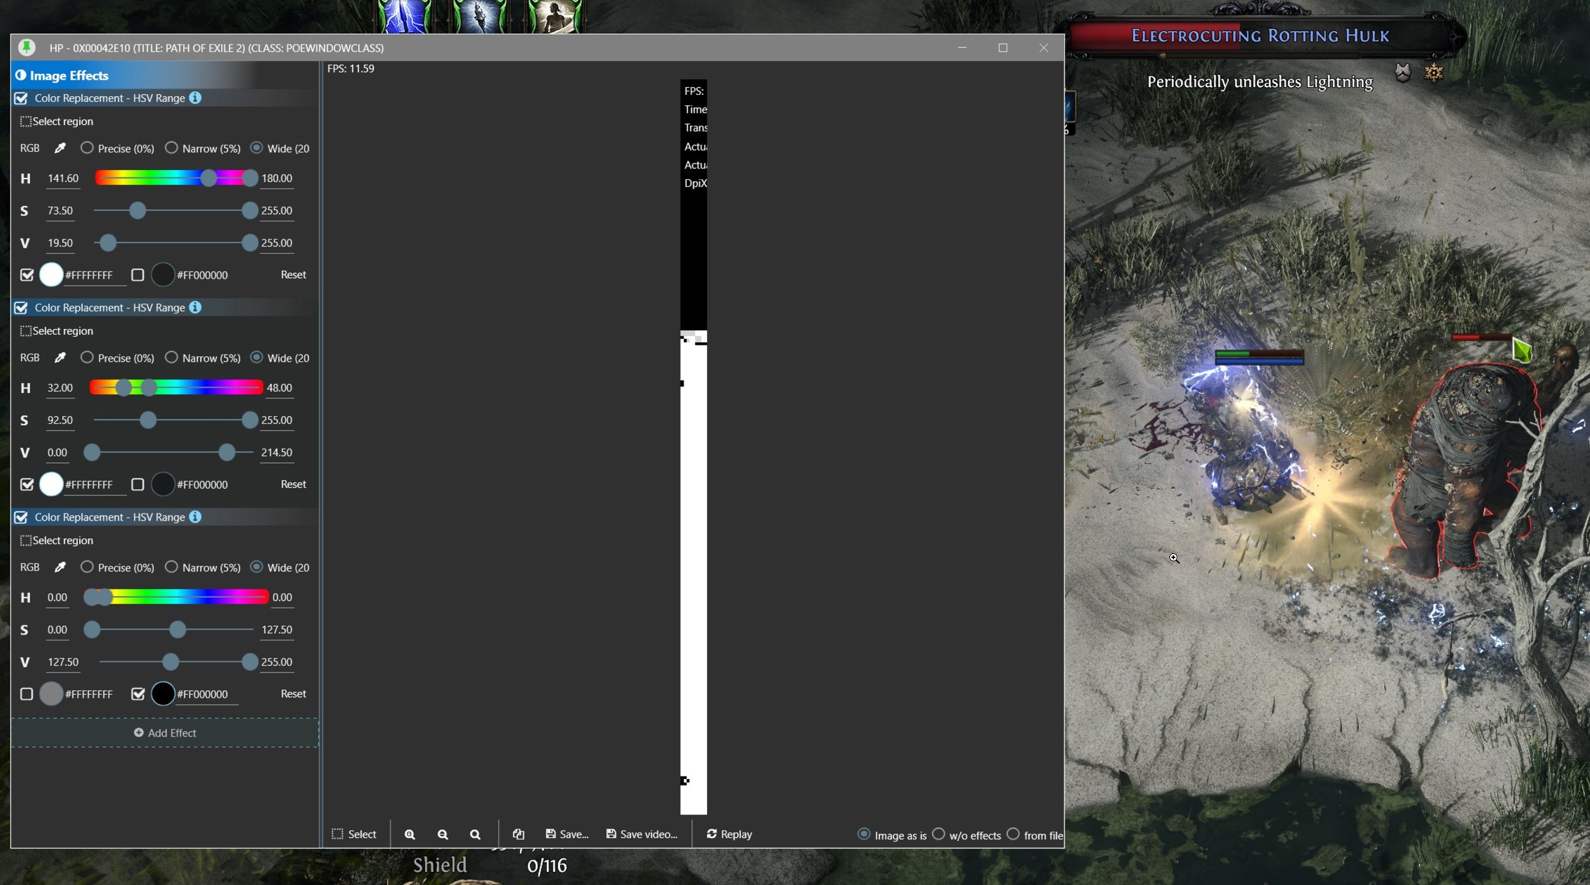This screenshot has height=885, width=1590.
Task: Uncheck the #FFFFFFFF match color in the second effect
Action: point(27,485)
